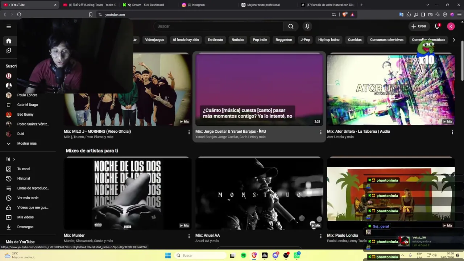Click the Crear button
The image size is (464, 261).
click(419, 26)
